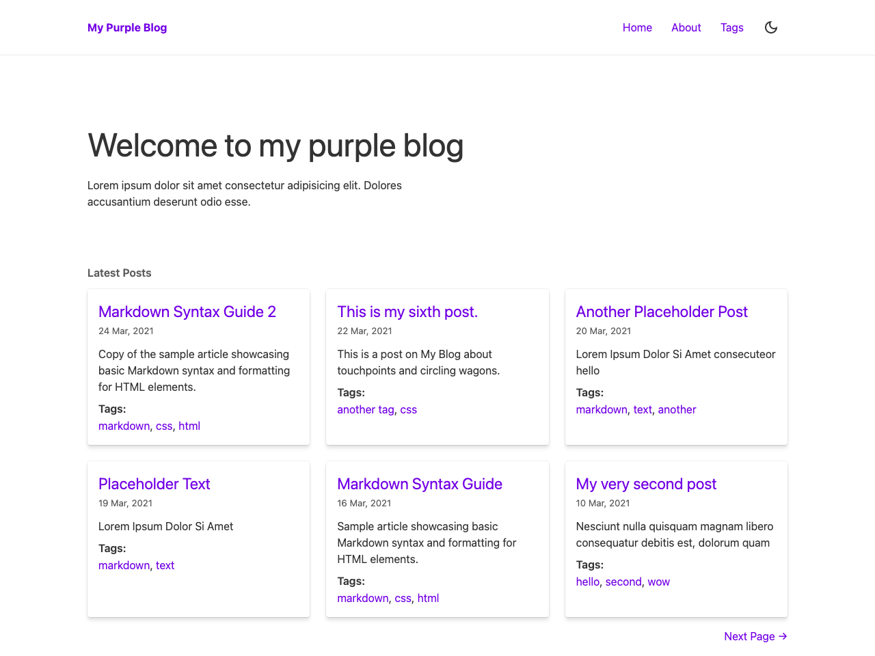
Task: Select the hello tag on My very second post
Action: tap(587, 582)
